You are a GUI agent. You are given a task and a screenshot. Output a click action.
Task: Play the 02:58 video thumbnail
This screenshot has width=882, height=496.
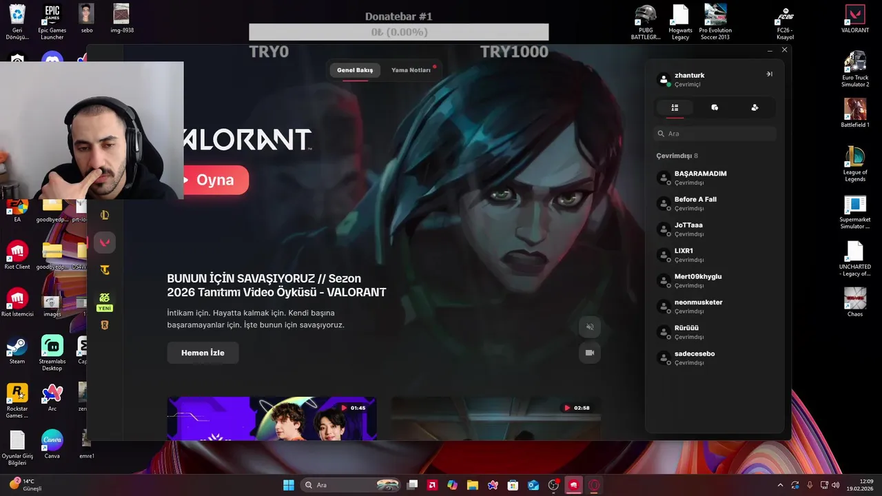(496, 418)
